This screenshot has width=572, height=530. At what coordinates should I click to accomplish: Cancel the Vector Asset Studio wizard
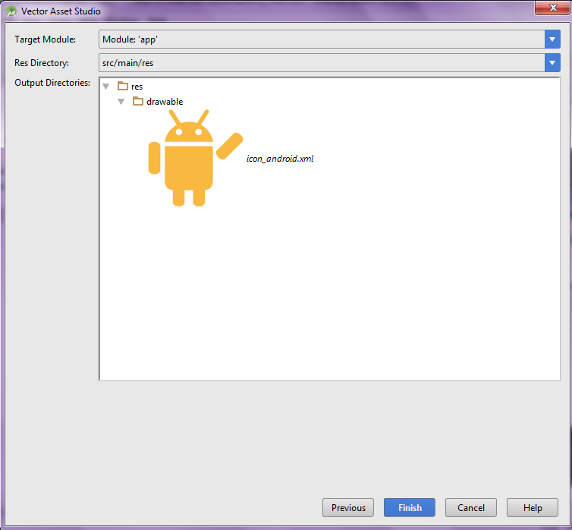470,507
